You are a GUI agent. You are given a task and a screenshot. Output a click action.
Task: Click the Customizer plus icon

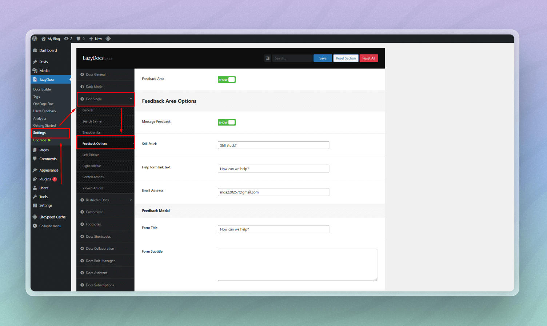coord(82,212)
